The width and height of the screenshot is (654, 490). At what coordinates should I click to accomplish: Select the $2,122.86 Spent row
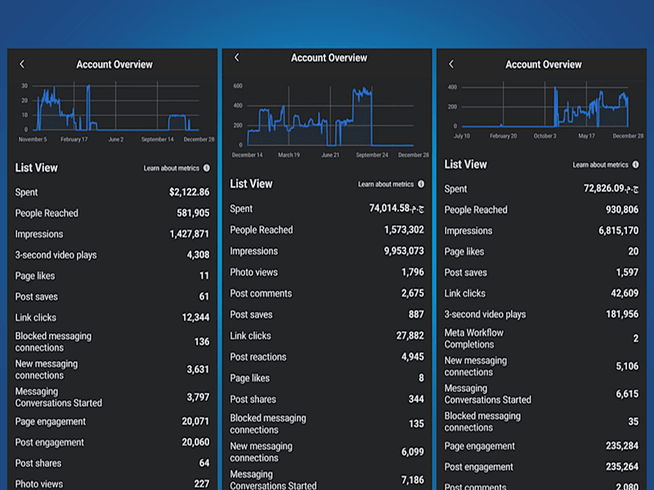(112, 192)
